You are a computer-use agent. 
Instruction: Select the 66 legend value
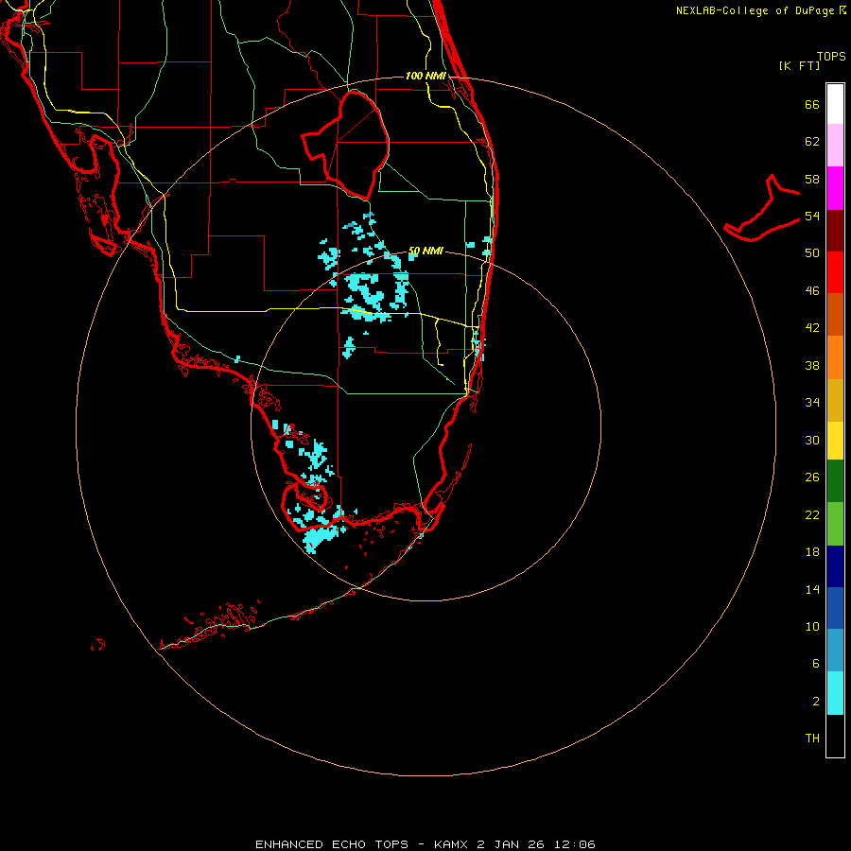pyautogui.click(x=812, y=104)
